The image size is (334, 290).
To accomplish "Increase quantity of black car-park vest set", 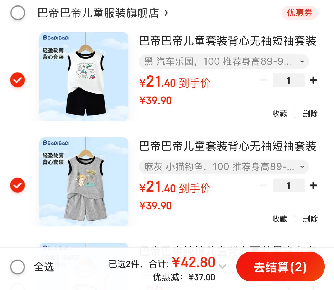I will (313, 80).
